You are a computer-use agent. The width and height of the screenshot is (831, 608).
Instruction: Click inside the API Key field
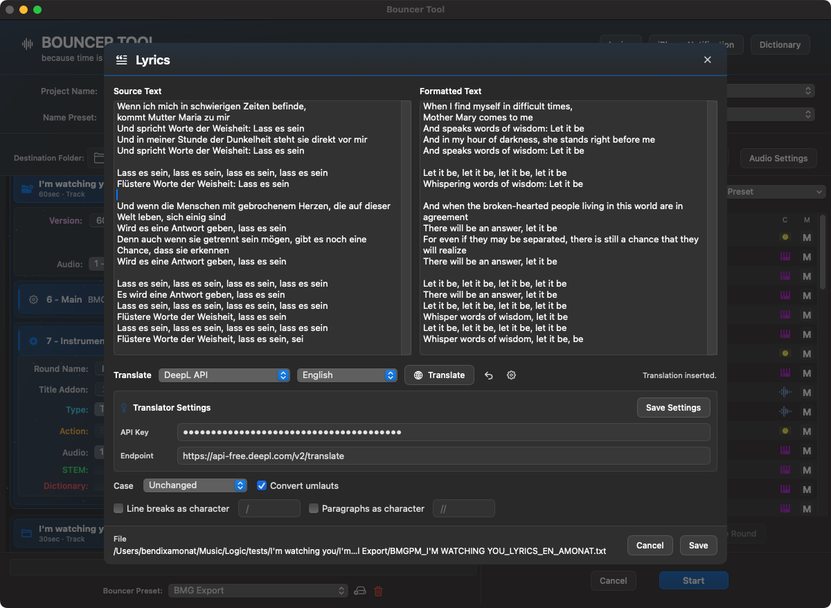click(444, 433)
